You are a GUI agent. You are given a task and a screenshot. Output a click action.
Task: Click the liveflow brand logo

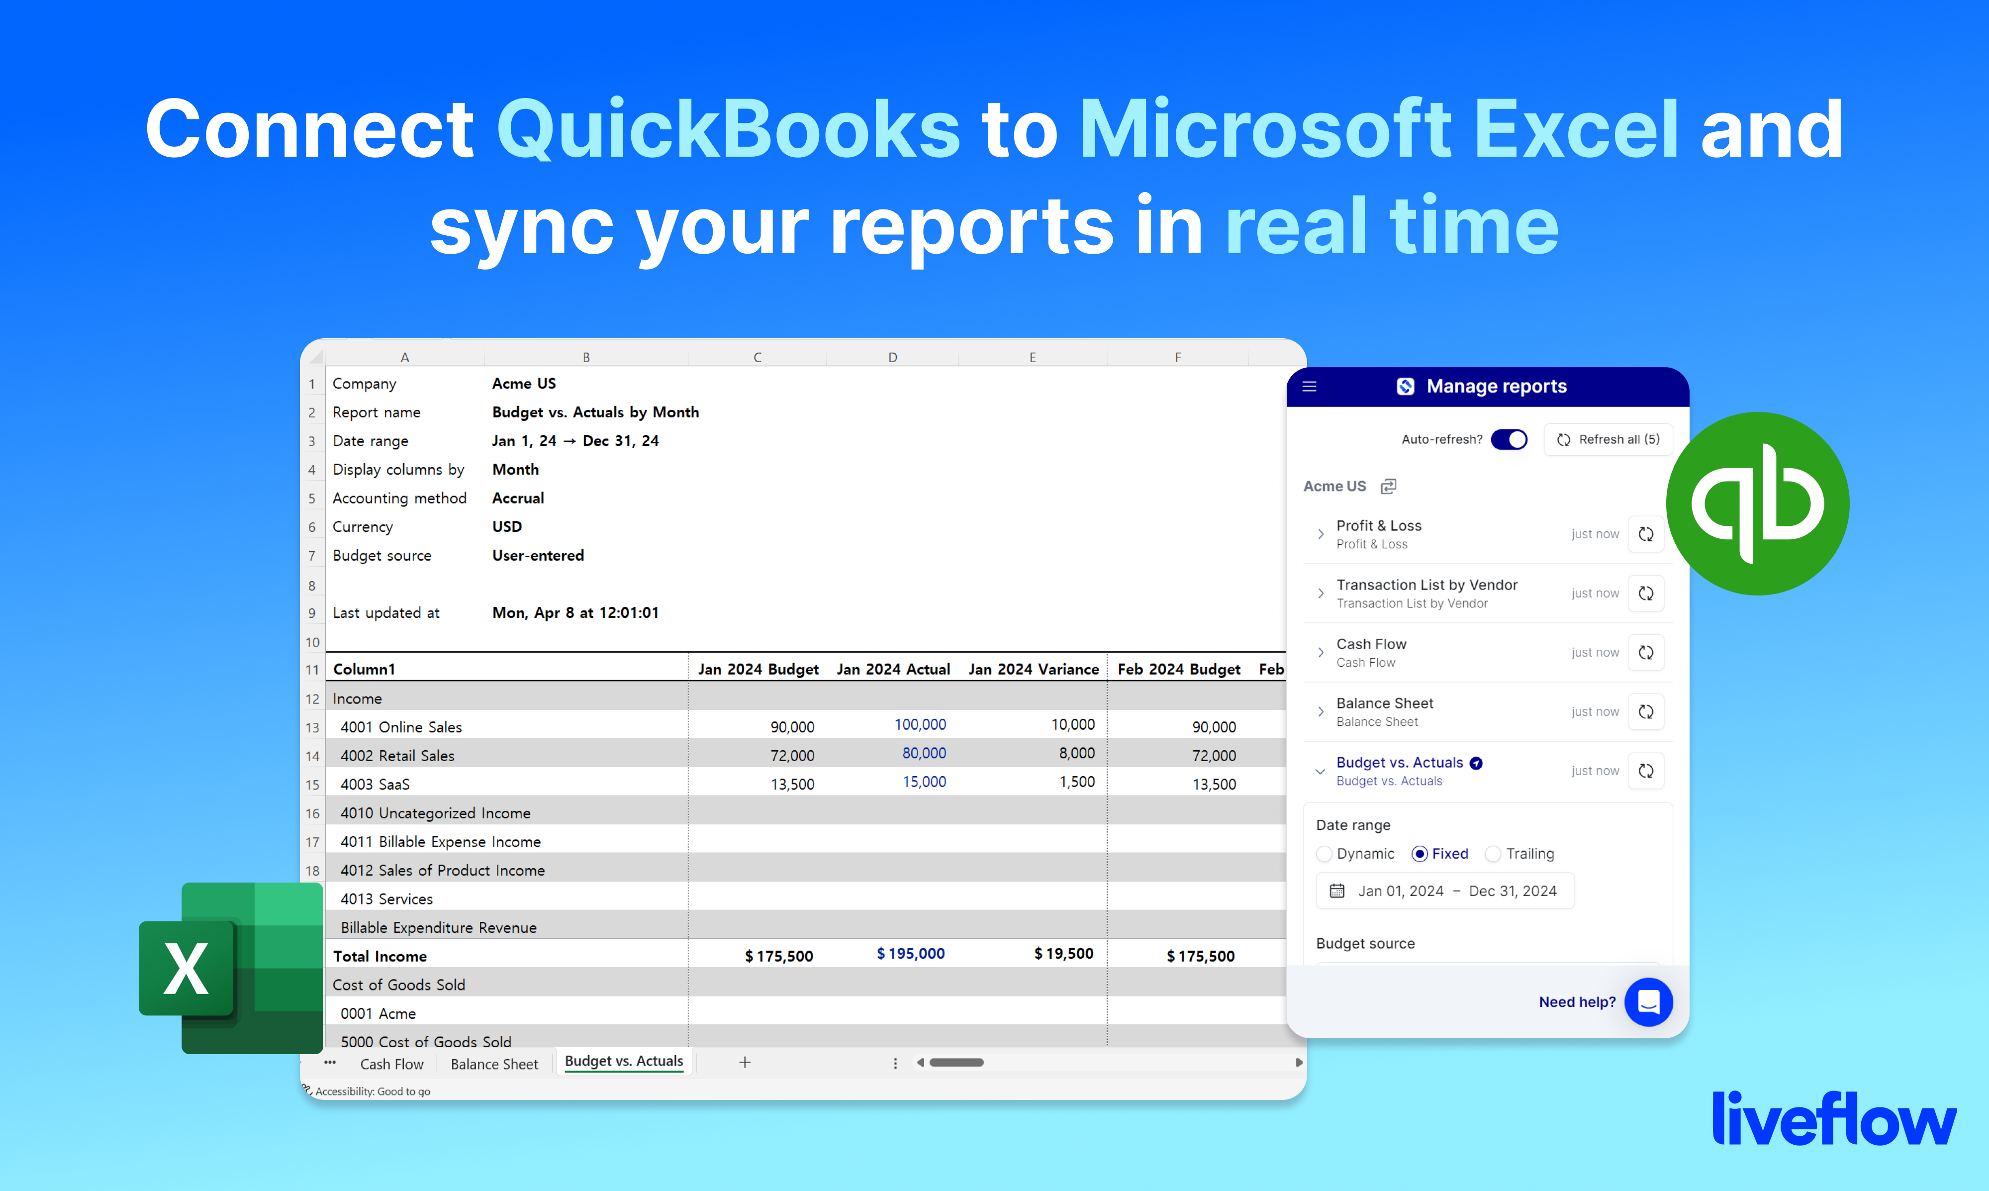click(1834, 1117)
